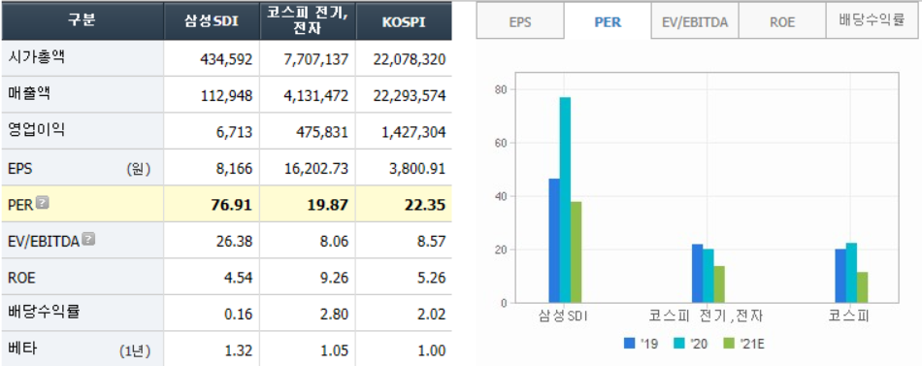Image resolution: width=922 pixels, height=366 pixels.
Task: Select the 베타 row label
Action: tap(22, 349)
